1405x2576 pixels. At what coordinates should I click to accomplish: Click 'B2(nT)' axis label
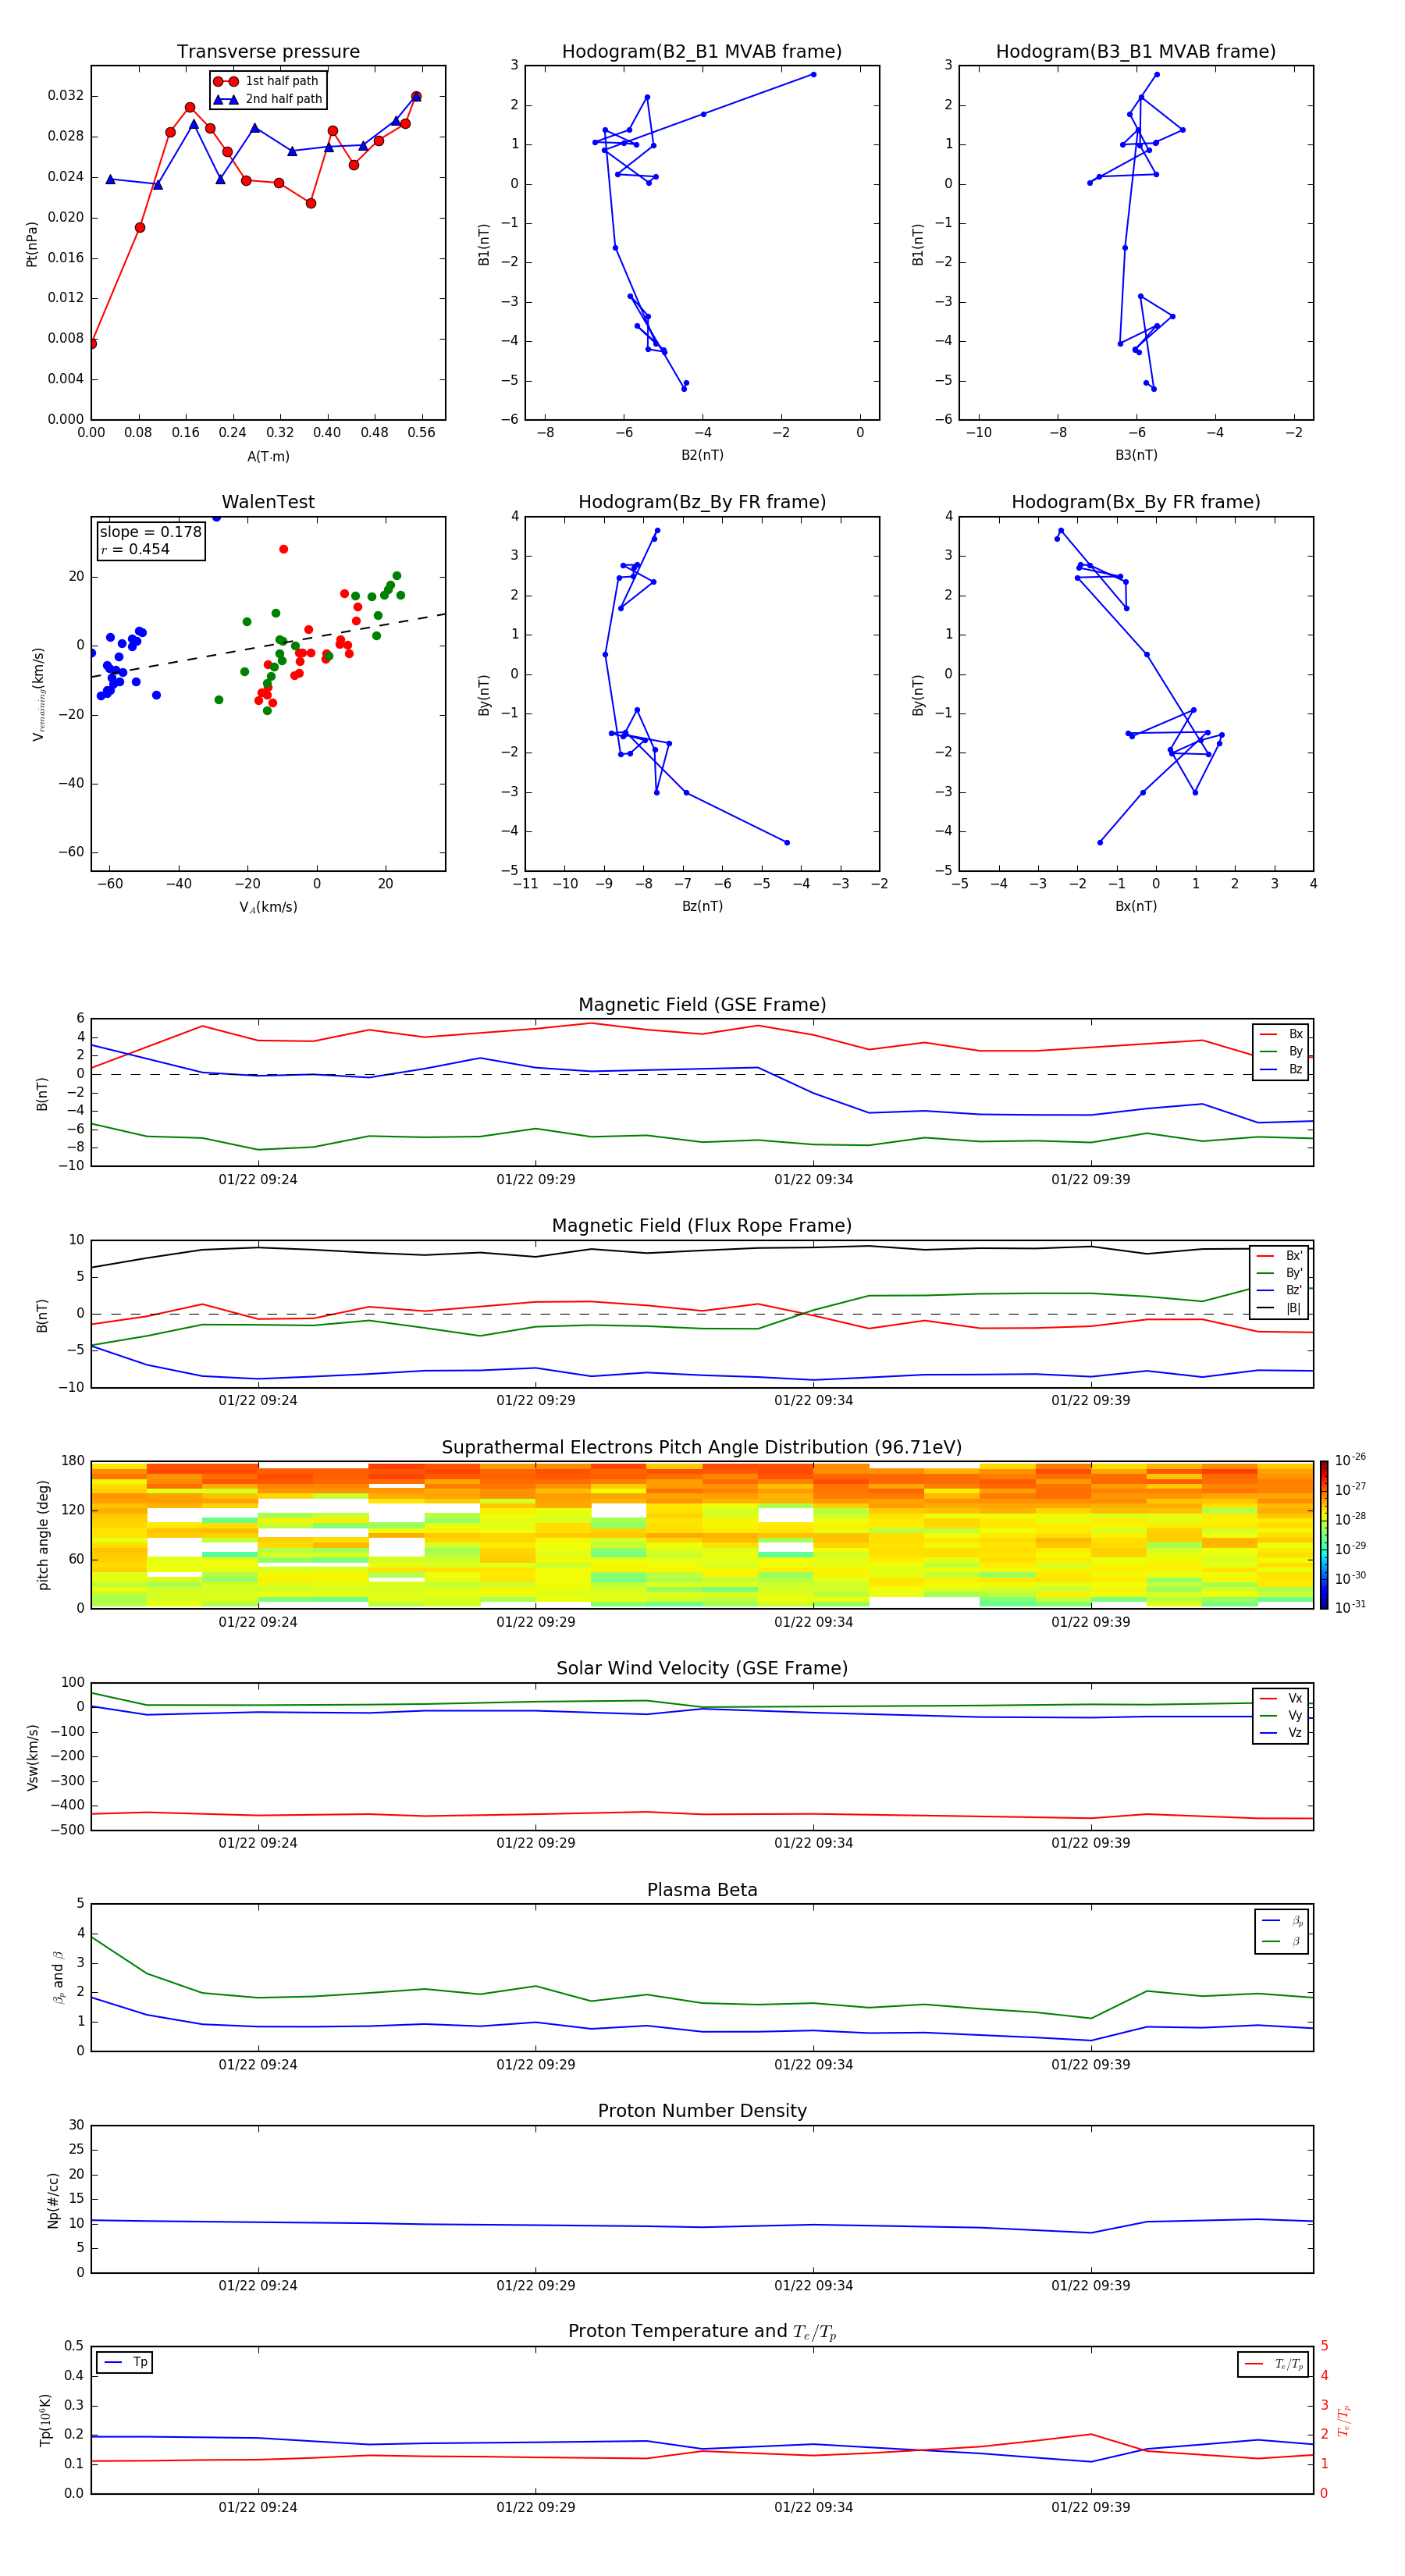tap(702, 455)
